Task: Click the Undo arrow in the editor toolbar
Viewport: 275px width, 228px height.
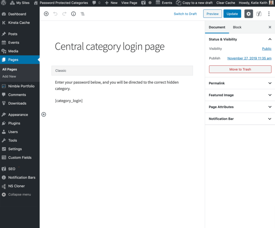Action: click(56, 14)
